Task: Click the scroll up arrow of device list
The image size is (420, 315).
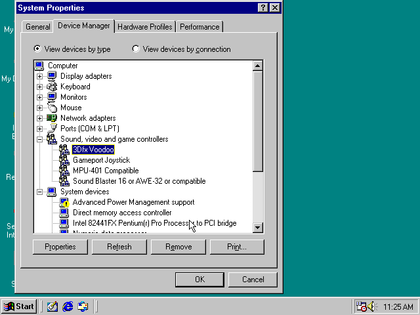Action: point(258,66)
